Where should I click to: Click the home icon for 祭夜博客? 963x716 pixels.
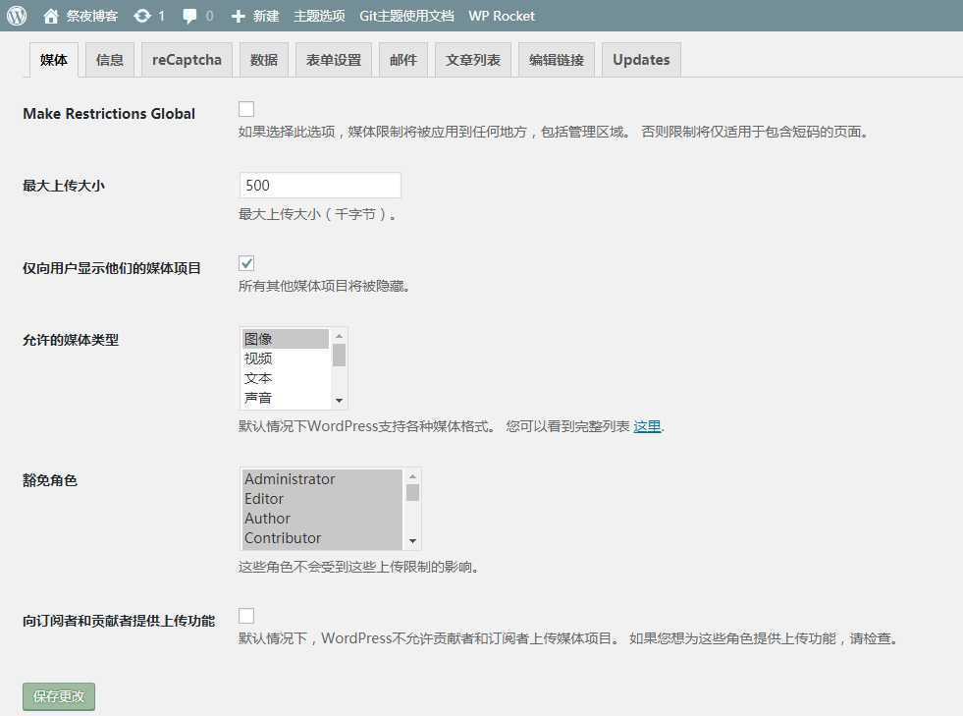coord(51,16)
